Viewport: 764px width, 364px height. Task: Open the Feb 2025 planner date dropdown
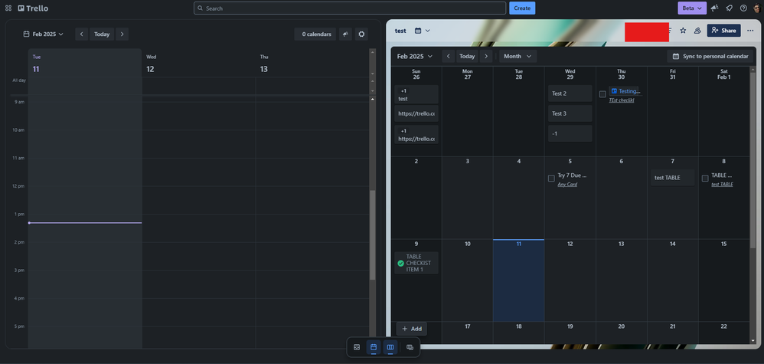click(44, 34)
